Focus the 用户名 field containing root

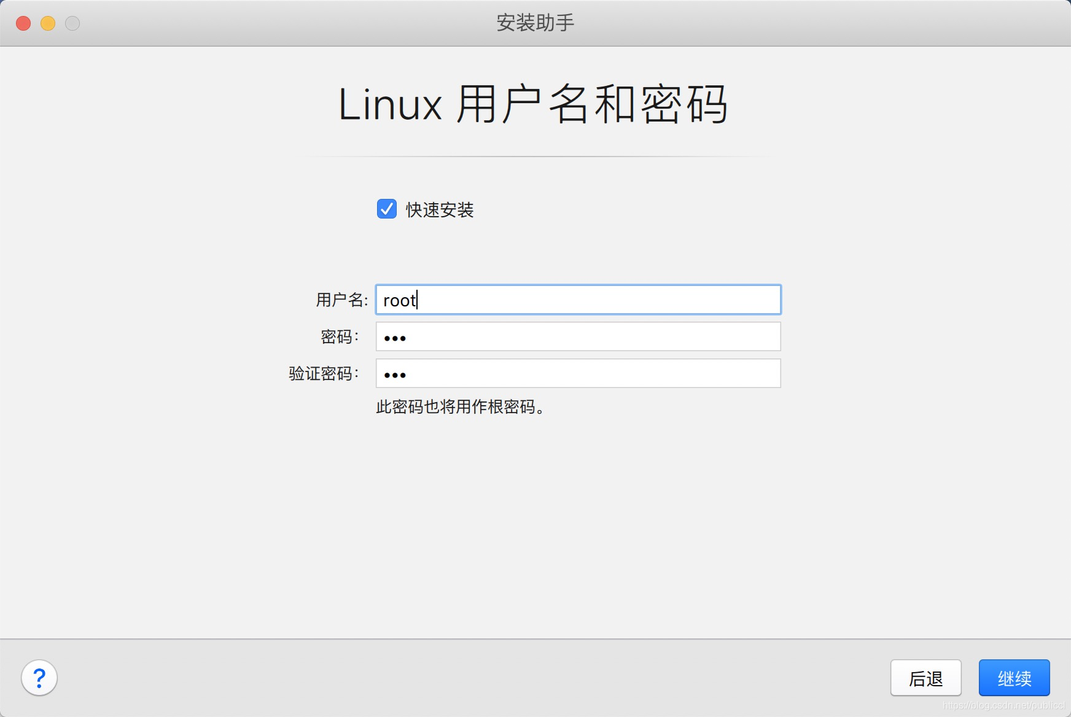click(578, 300)
